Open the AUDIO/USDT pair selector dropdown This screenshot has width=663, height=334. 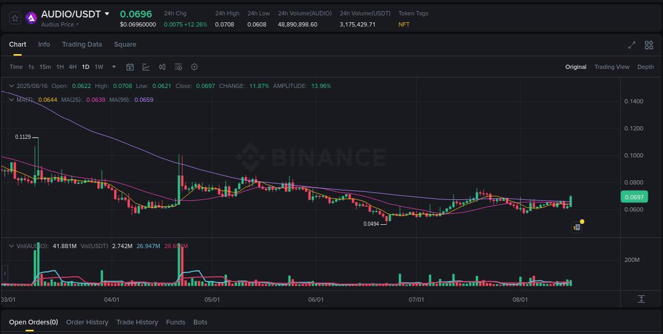point(108,14)
